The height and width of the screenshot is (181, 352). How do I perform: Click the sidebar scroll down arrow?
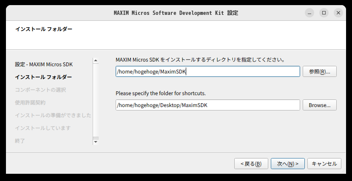point(96,142)
